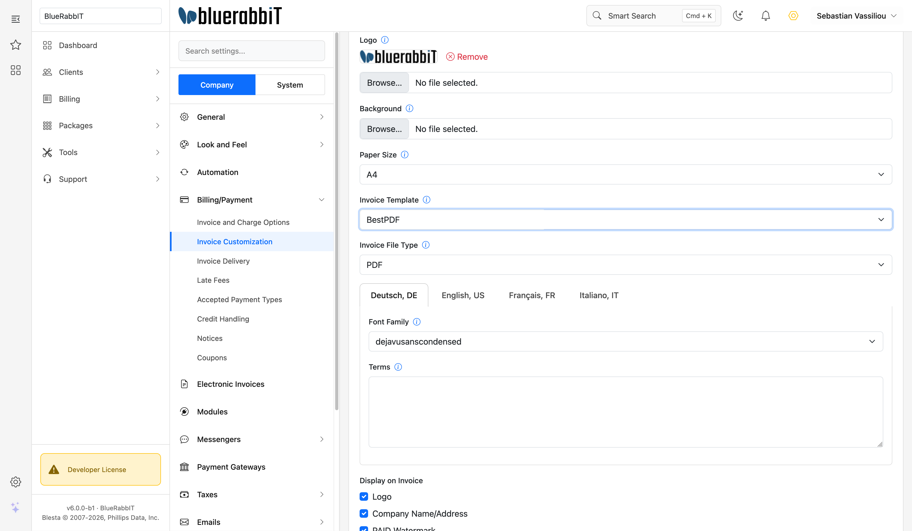Open the Invoice File Type PDF dropdown
Viewport: 912px width, 531px height.
625,265
